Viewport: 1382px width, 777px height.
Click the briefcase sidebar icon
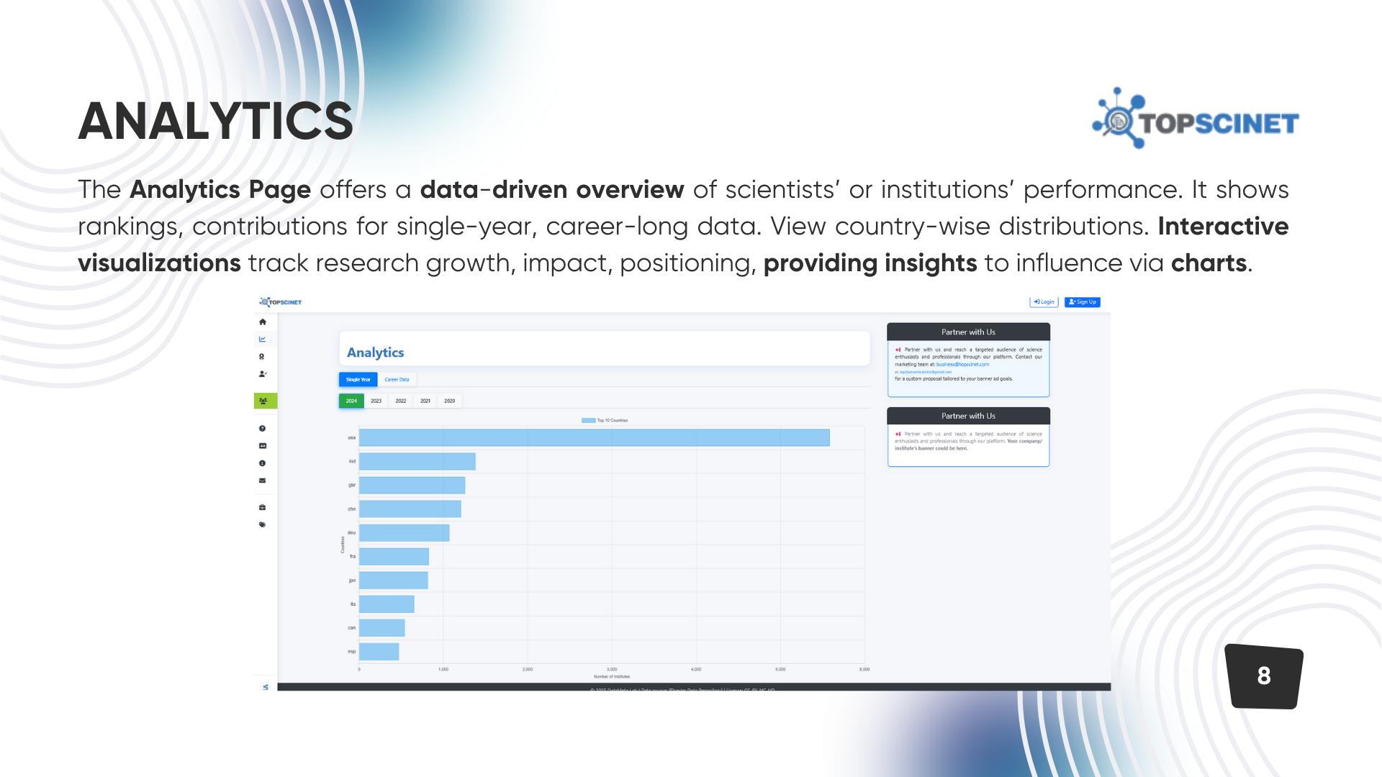(263, 507)
